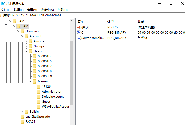Click the selected SAM subkey folder icon

(x=18, y=26)
